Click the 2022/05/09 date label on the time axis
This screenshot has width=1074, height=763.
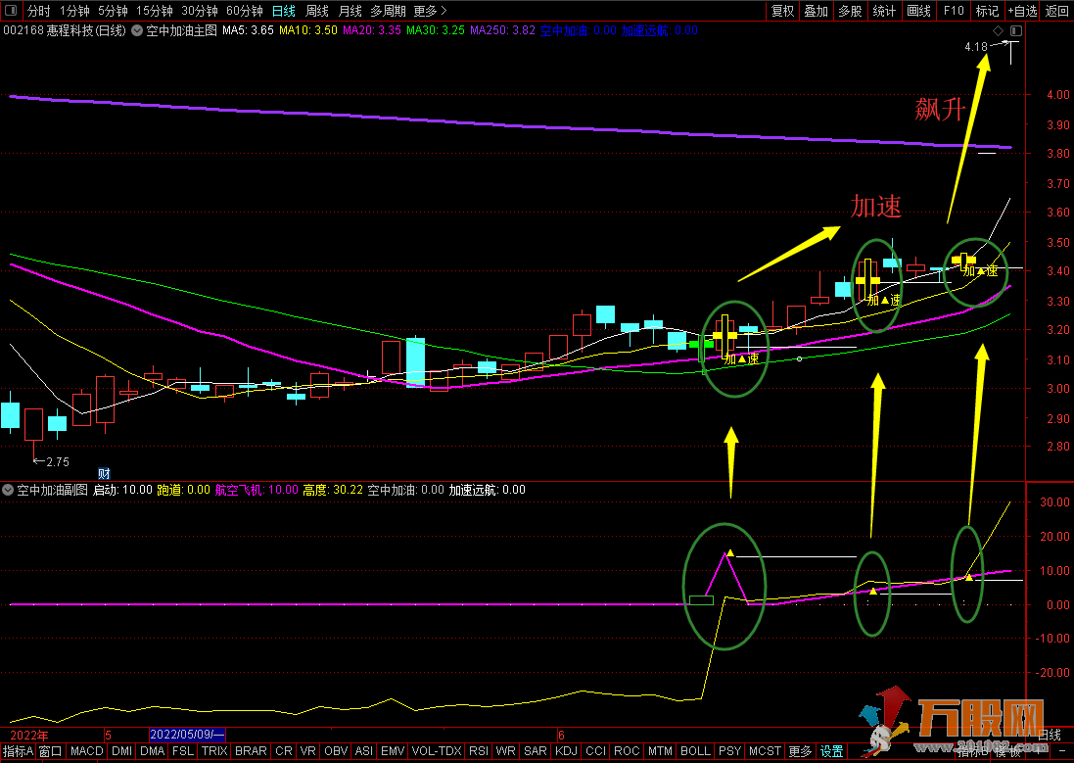coord(187,735)
